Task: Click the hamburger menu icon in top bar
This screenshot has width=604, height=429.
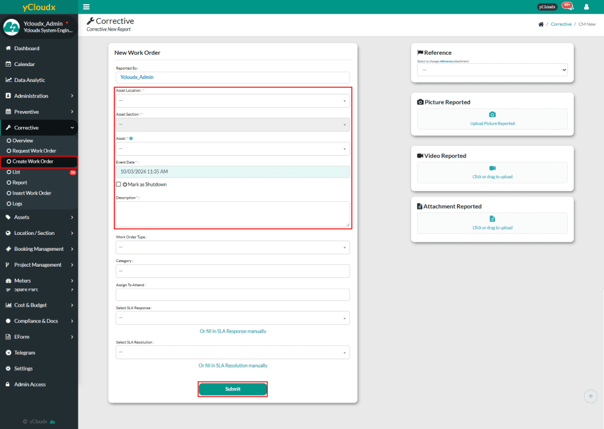Action: click(x=87, y=7)
